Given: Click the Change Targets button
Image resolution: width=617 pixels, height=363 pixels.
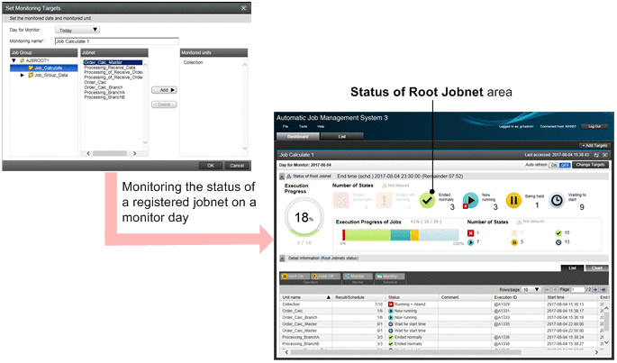Looking at the screenshot, I should click(590, 165).
